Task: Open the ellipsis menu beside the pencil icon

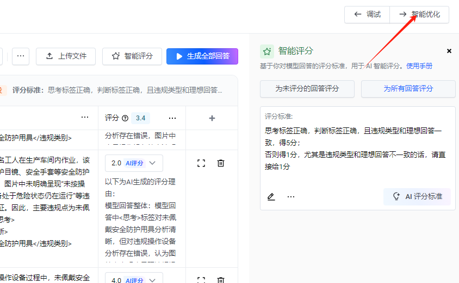Action: pos(291,197)
